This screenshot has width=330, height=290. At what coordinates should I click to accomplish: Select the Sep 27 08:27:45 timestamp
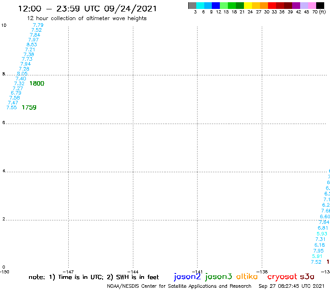click(x=292, y=286)
